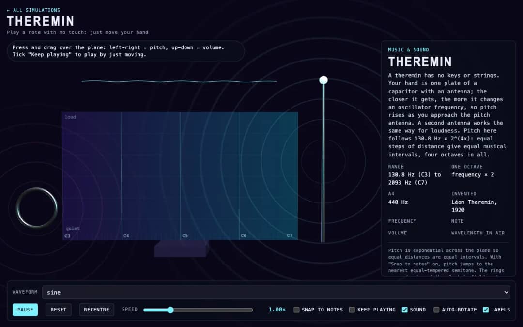The height and width of the screenshot is (327, 523).
Task: Click the Reset button
Action: tap(59, 310)
